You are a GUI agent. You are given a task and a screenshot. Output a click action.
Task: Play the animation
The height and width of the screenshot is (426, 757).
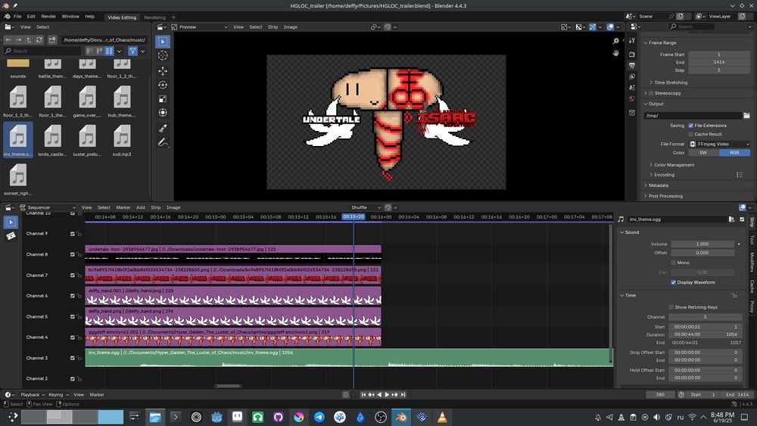pos(387,395)
